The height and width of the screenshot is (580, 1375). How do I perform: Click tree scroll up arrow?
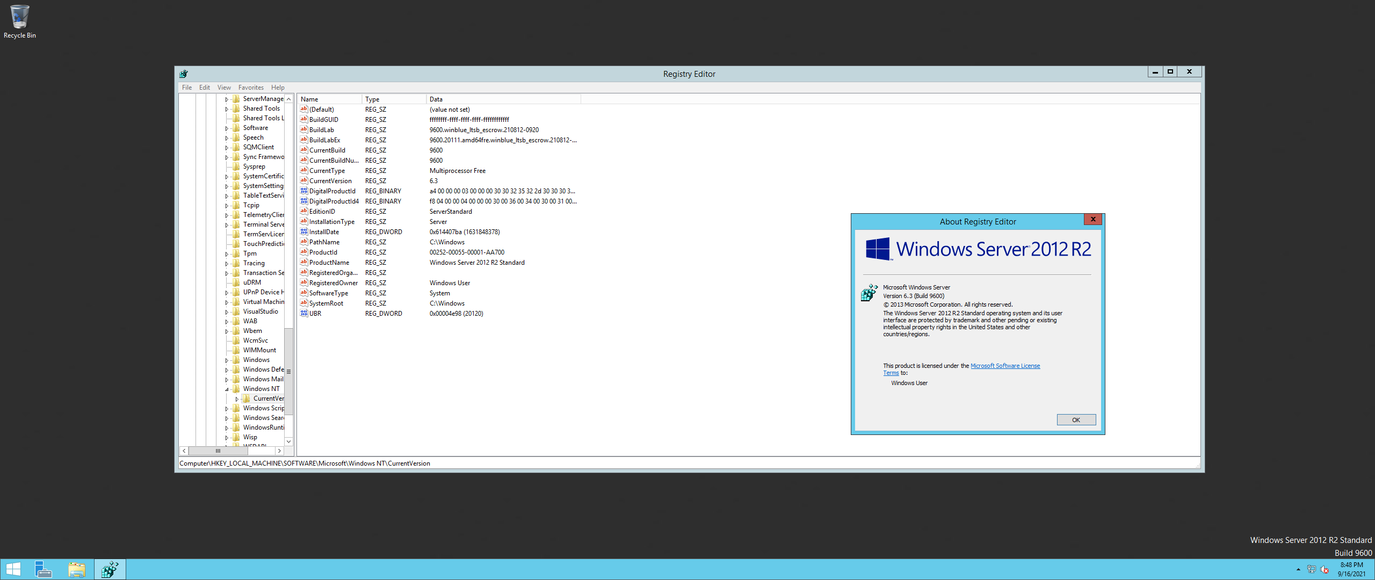tap(288, 99)
